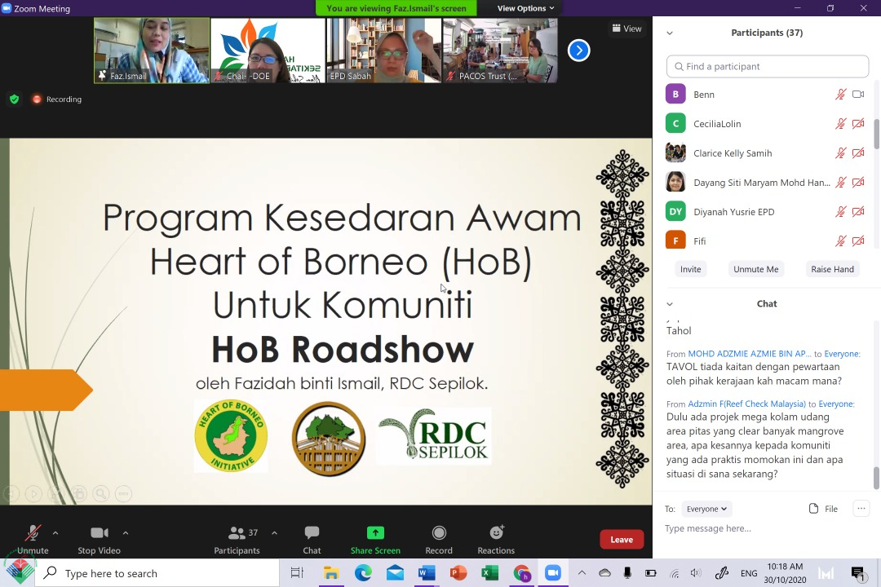The width and height of the screenshot is (881, 587).
Task: Select EPD Sabah video thumbnail
Action: tap(383, 51)
